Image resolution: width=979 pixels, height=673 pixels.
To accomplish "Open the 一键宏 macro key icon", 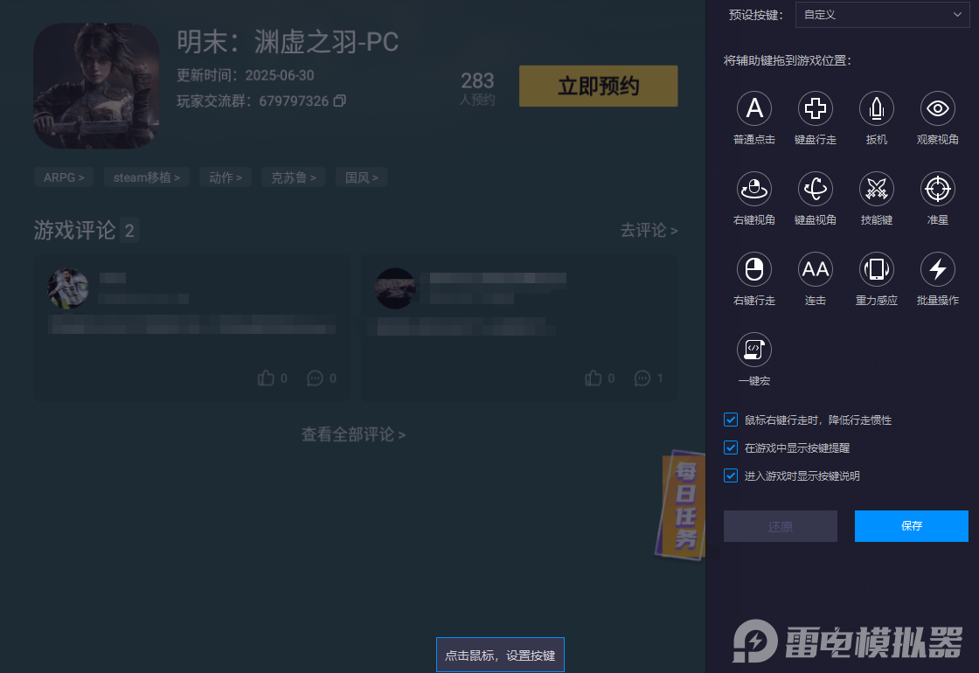I will [753, 349].
